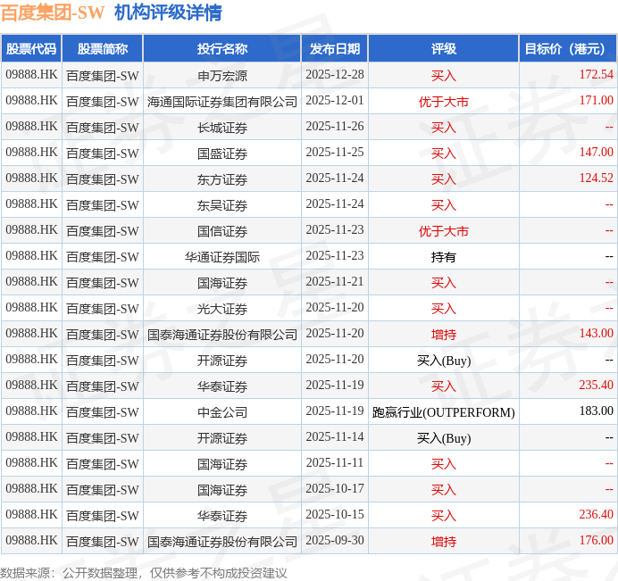The width and height of the screenshot is (618, 581).
Task: Select the 长城证券 cell
Action: (x=222, y=128)
